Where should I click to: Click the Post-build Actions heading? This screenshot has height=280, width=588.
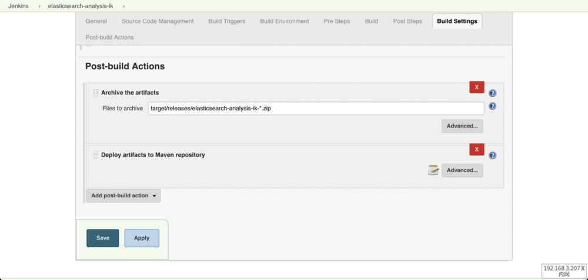coord(125,66)
